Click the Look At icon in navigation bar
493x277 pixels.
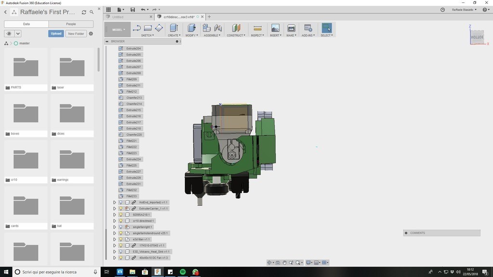coord(278,263)
